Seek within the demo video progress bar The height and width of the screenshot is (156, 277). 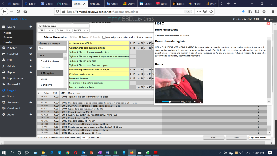[171, 102]
